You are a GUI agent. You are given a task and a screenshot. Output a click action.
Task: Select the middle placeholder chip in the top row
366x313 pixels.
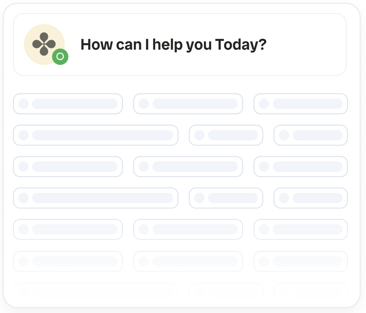[x=188, y=104]
